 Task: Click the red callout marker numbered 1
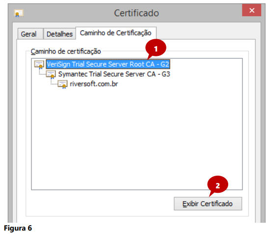click(156, 48)
